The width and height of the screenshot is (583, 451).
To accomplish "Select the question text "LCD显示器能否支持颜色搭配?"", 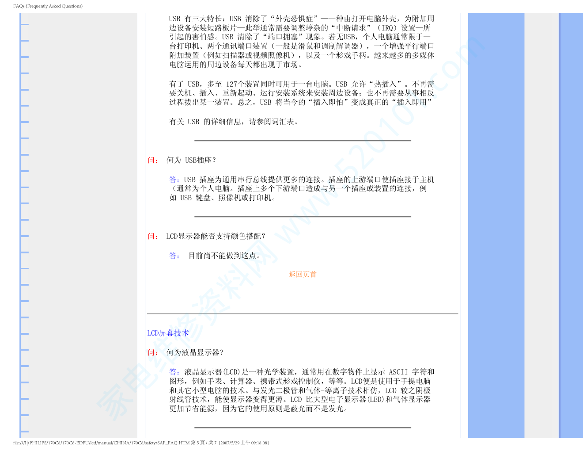I will [216, 237].
